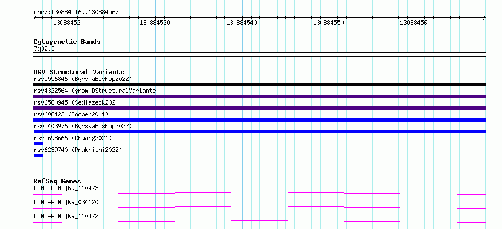Click the nsv4322564 (gnomADStructuralVariants) label
This screenshot has height=229, width=502.
[96, 91]
